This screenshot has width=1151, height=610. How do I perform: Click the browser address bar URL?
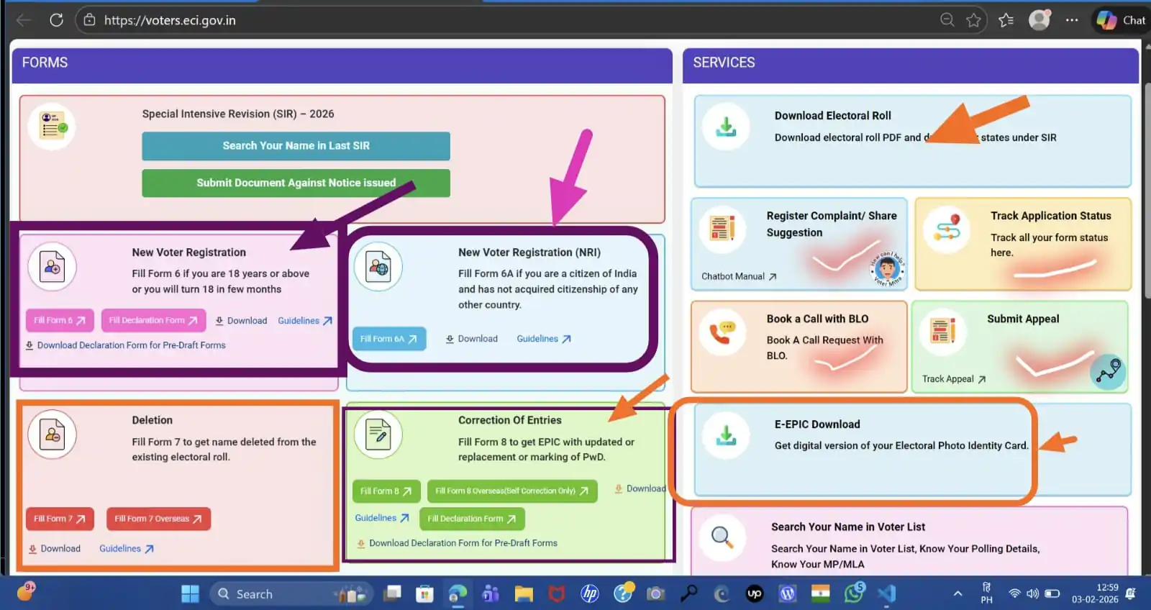(x=170, y=20)
